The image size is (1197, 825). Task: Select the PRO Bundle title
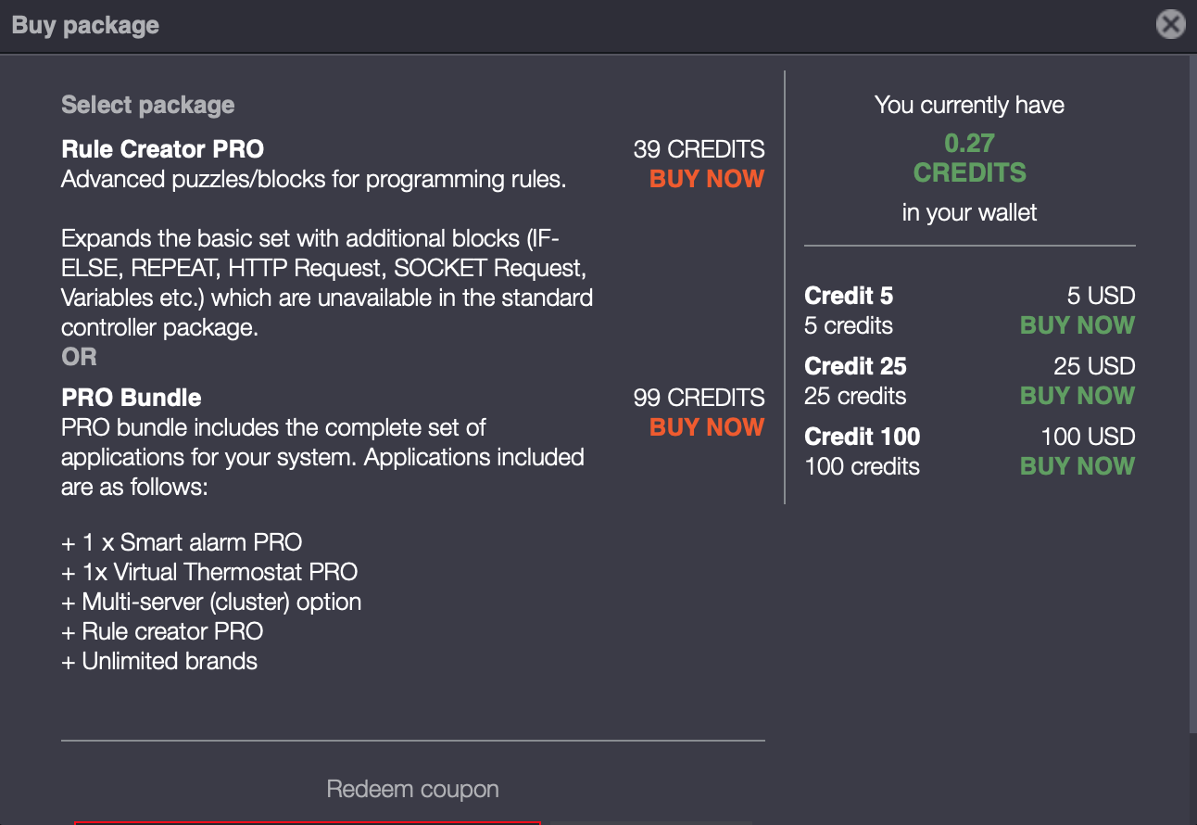point(131,398)
